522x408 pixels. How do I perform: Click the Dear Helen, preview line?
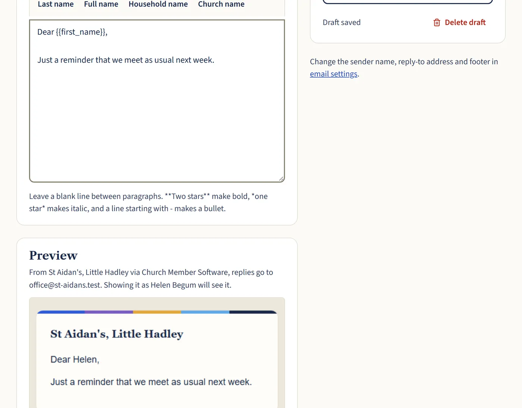coord(75,360)
